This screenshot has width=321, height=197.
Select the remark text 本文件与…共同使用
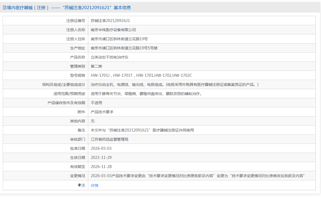point(142,130)
